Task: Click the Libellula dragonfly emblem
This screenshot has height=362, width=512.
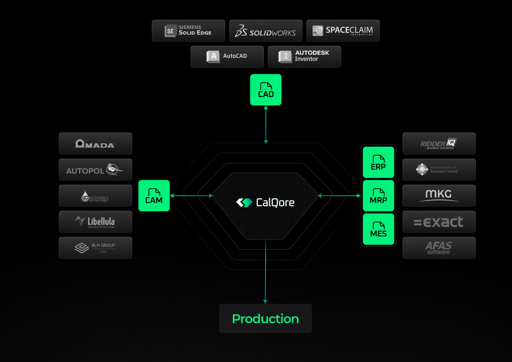Action: pyautogui.click(x=80, y=221)
